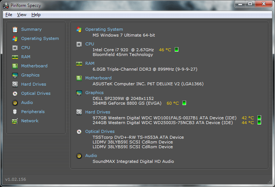Viewport: 275px width, 187px height.
Task: Click the CPU heading in main panel
Action: [x=90, y=44]
